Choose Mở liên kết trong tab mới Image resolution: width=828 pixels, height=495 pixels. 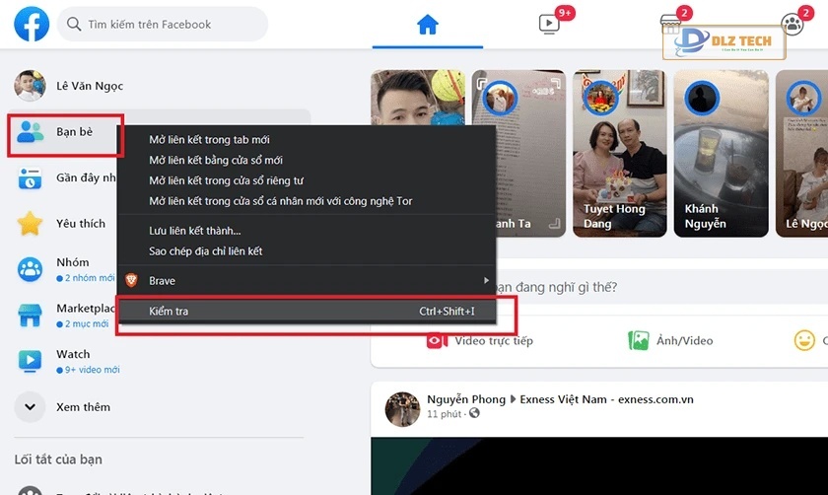[x=209, y=140]
